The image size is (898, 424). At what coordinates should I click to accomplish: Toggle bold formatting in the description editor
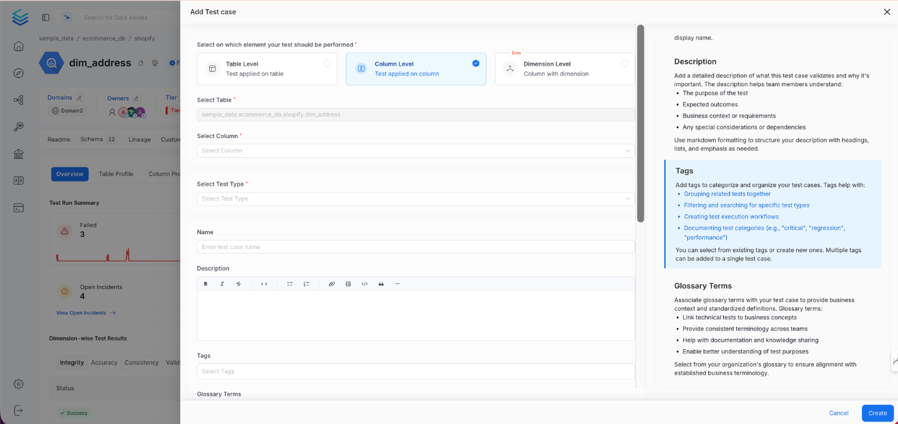[x=205, y=283]
